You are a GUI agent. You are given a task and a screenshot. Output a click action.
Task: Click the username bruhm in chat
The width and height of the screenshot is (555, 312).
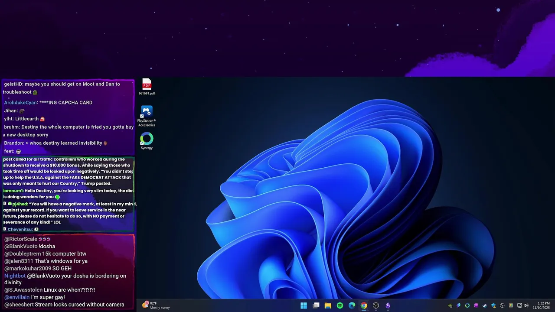click(11, 127)
